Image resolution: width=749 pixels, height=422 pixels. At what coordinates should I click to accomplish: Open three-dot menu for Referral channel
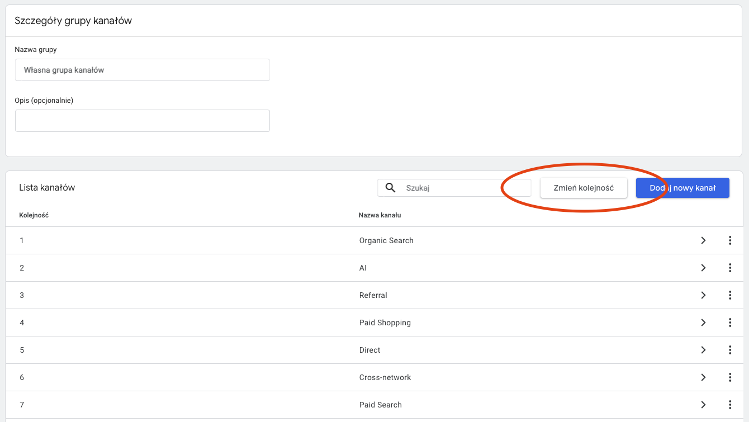pos(730,295)
